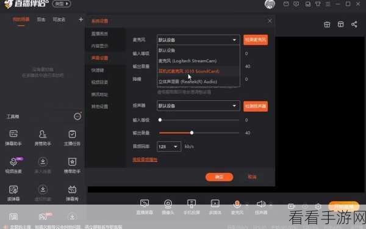This screenshot has width=366, height=229.
Task: Confirm settings with the orange 确定 button
Action: pos(219,177)
